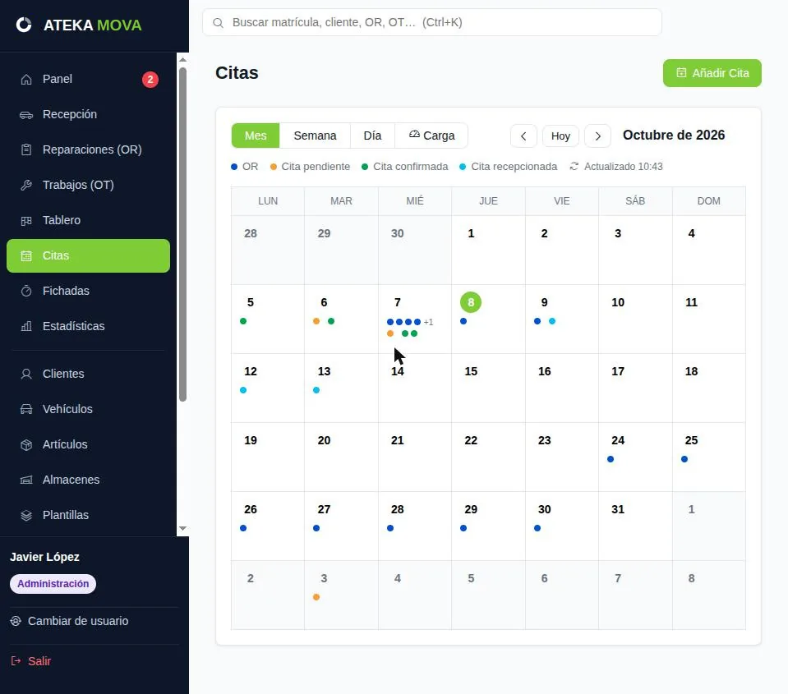The width and height of the screenshot is (788, 694).
Task: Switch to Semana view tab
Action: pos(315,136)
